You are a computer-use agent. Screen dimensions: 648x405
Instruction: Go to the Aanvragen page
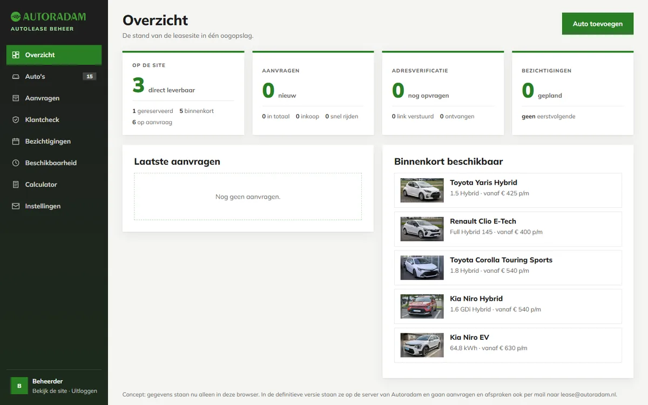tap(54, 98)
